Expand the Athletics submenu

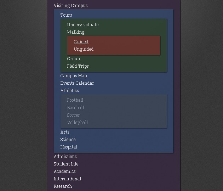coord(69,91)
